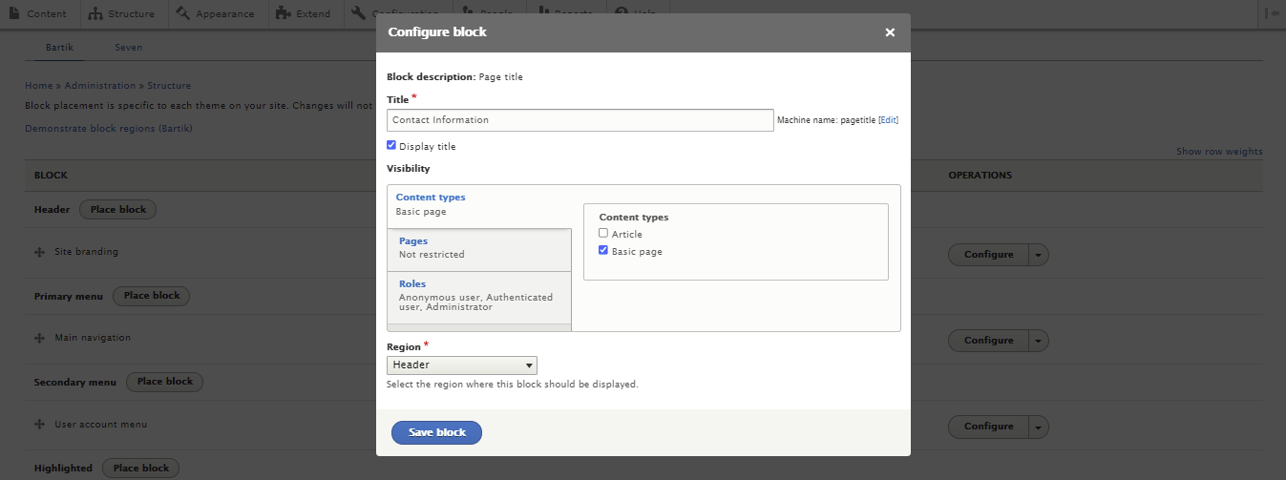Click the Content toolbar icon
This screenshot has height=480, width=1286.
click(x=16, y=13)
